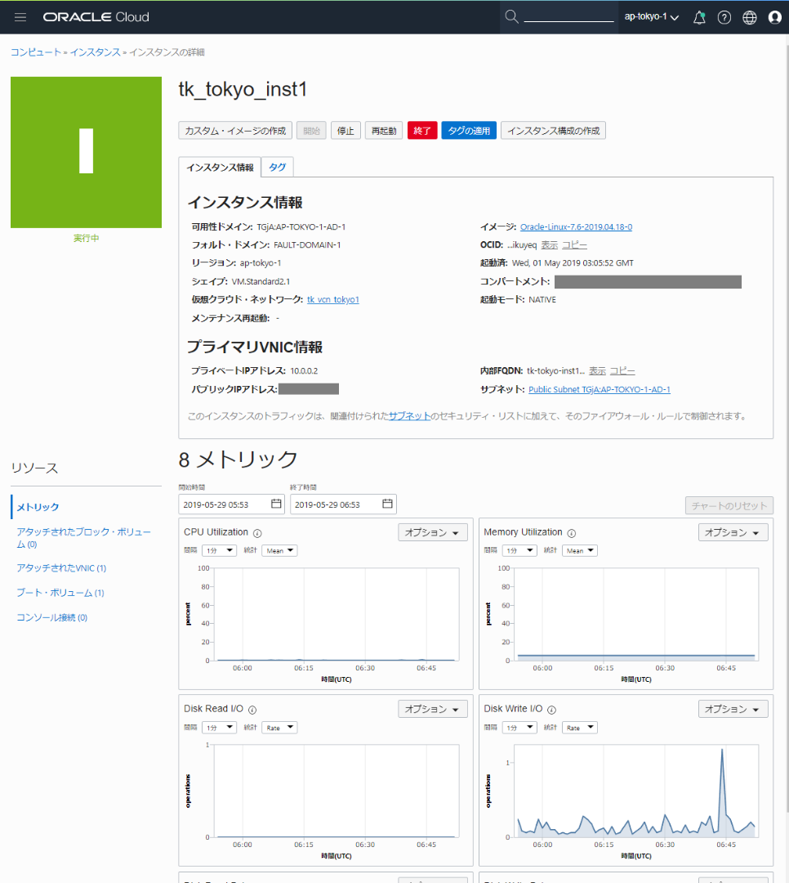Click the search magnifier icon
Screen dimensions: 789x883
click(511, 16)
